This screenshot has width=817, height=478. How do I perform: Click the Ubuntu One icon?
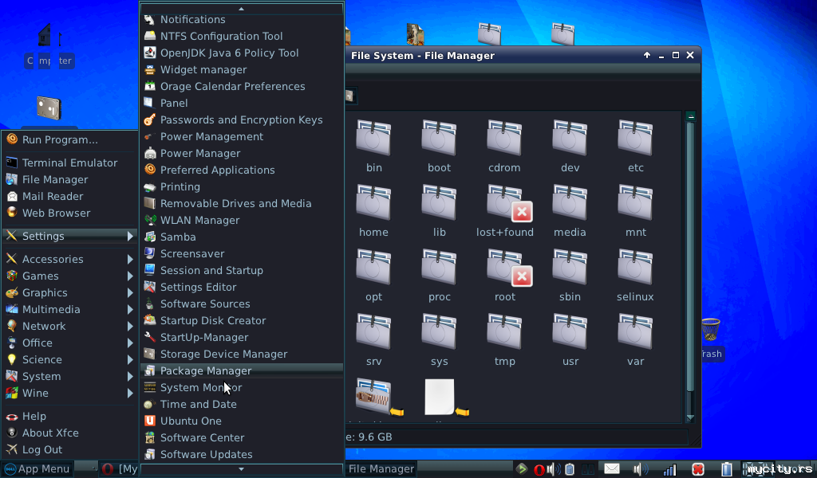(149, 421)
